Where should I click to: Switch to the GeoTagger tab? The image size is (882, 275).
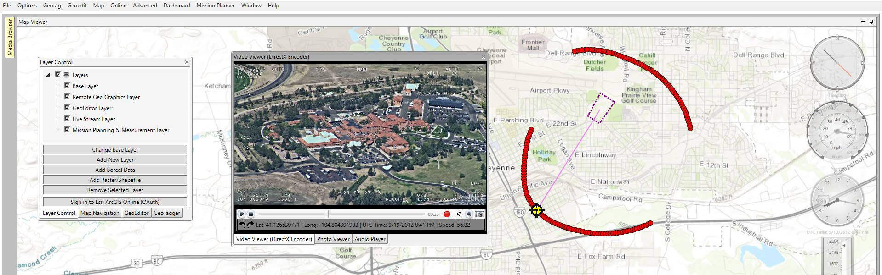[167, 213]
